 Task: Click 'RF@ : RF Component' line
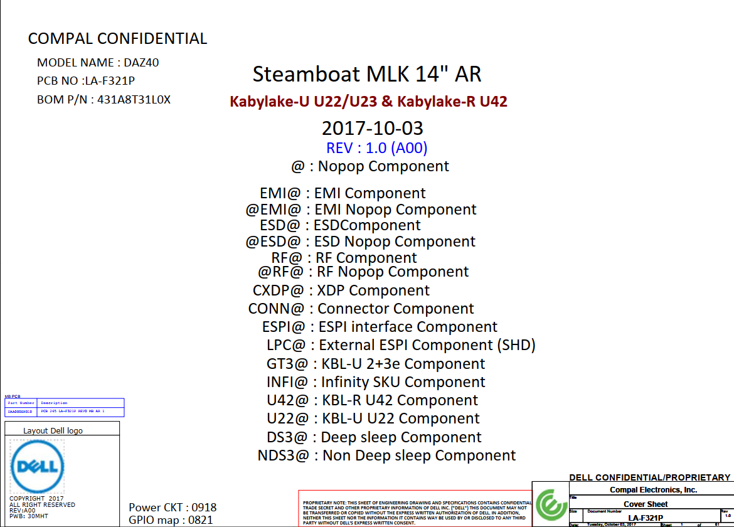pos(344,257)
